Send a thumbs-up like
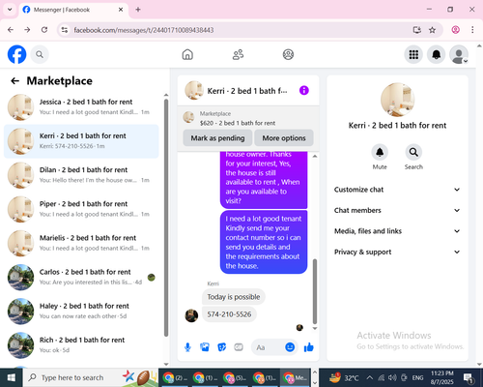Screen dimensions: 483x387 (x=308, y=347)
